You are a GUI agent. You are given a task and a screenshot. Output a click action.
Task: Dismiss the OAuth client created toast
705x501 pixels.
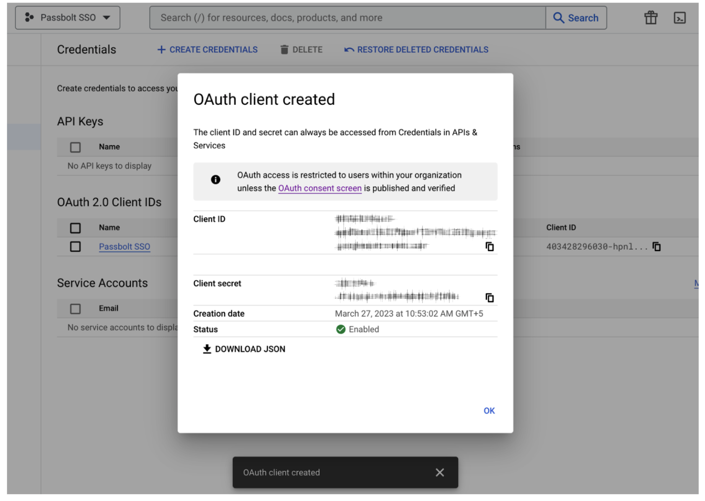click(x=440, y=472)
